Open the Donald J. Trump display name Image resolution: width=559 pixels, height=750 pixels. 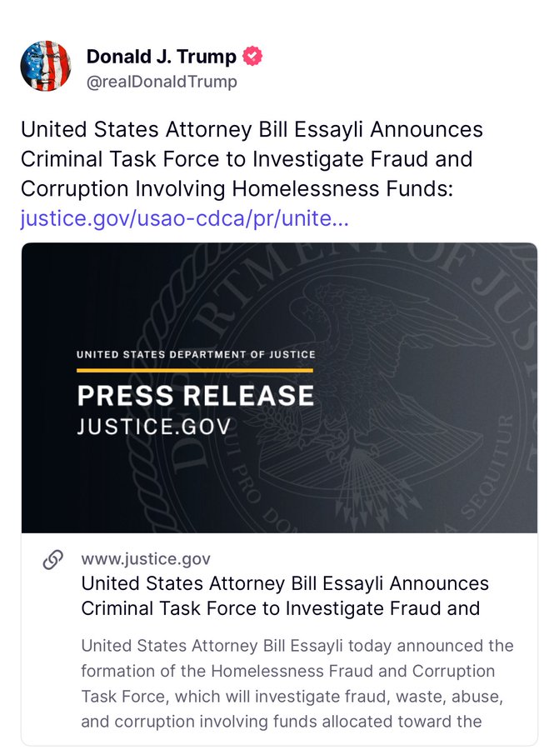[161, 57]
